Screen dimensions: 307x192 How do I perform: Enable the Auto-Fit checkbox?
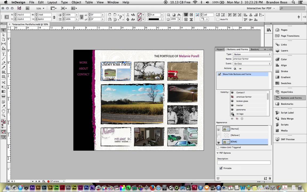[218, 19]
